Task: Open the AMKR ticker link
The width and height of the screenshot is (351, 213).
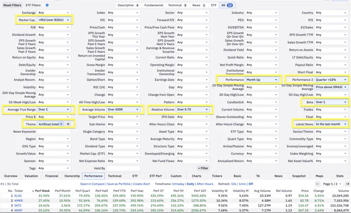Action: tap(19, 201)
